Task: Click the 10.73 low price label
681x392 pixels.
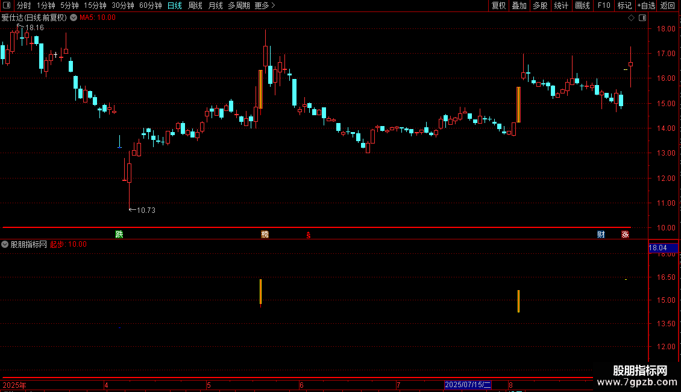Action: pos(146,210)
